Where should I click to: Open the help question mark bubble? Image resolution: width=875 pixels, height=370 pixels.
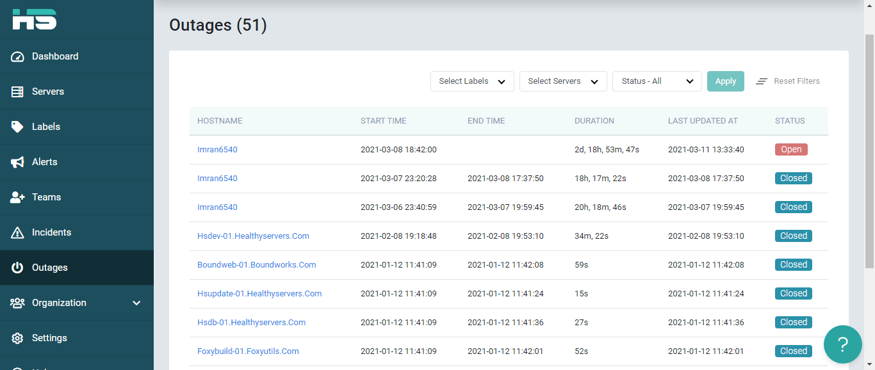click(843, 344)
